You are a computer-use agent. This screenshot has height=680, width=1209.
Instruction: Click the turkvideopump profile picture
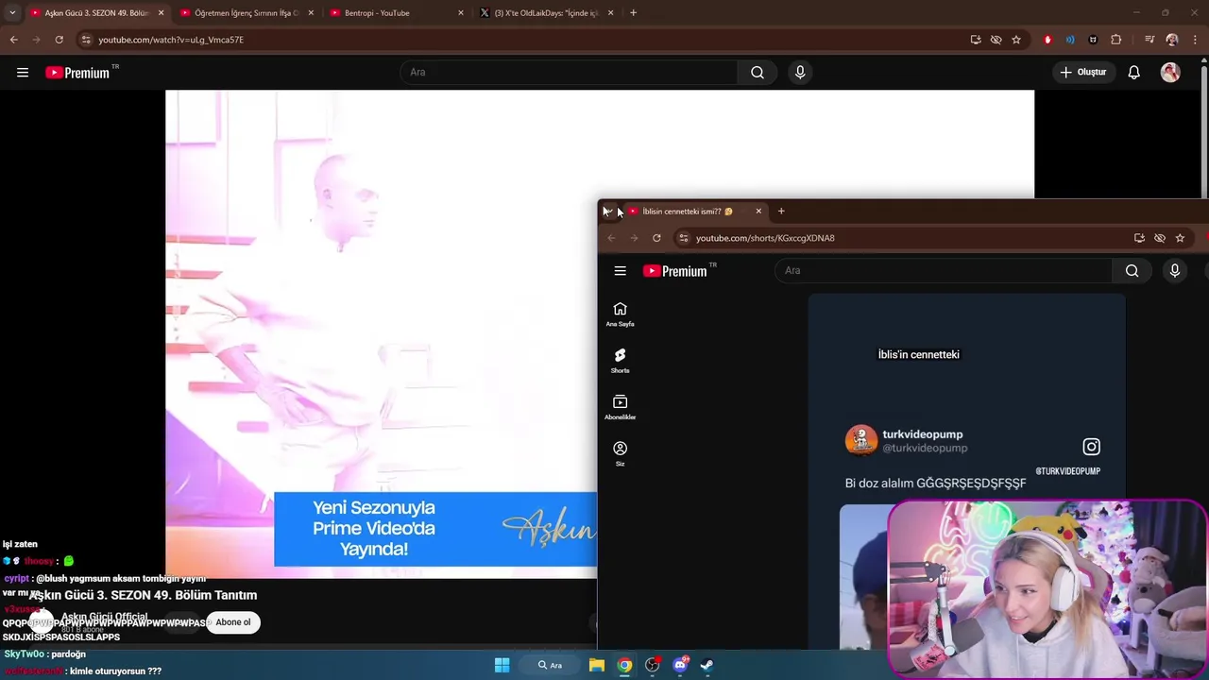tap(861, 440)
